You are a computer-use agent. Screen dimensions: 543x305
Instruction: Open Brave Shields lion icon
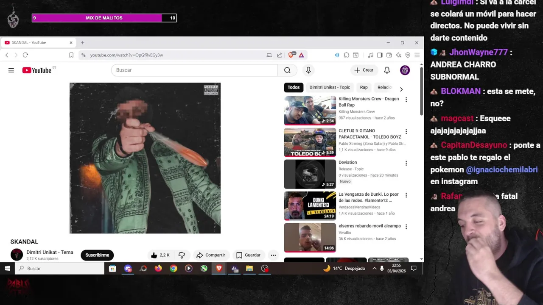pyautogui.click(x=292, y=55)
